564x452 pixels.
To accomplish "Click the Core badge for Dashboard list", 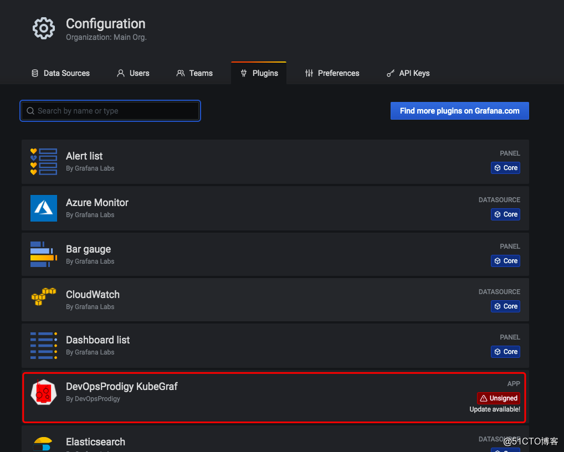I will click(x=505, y=352).
